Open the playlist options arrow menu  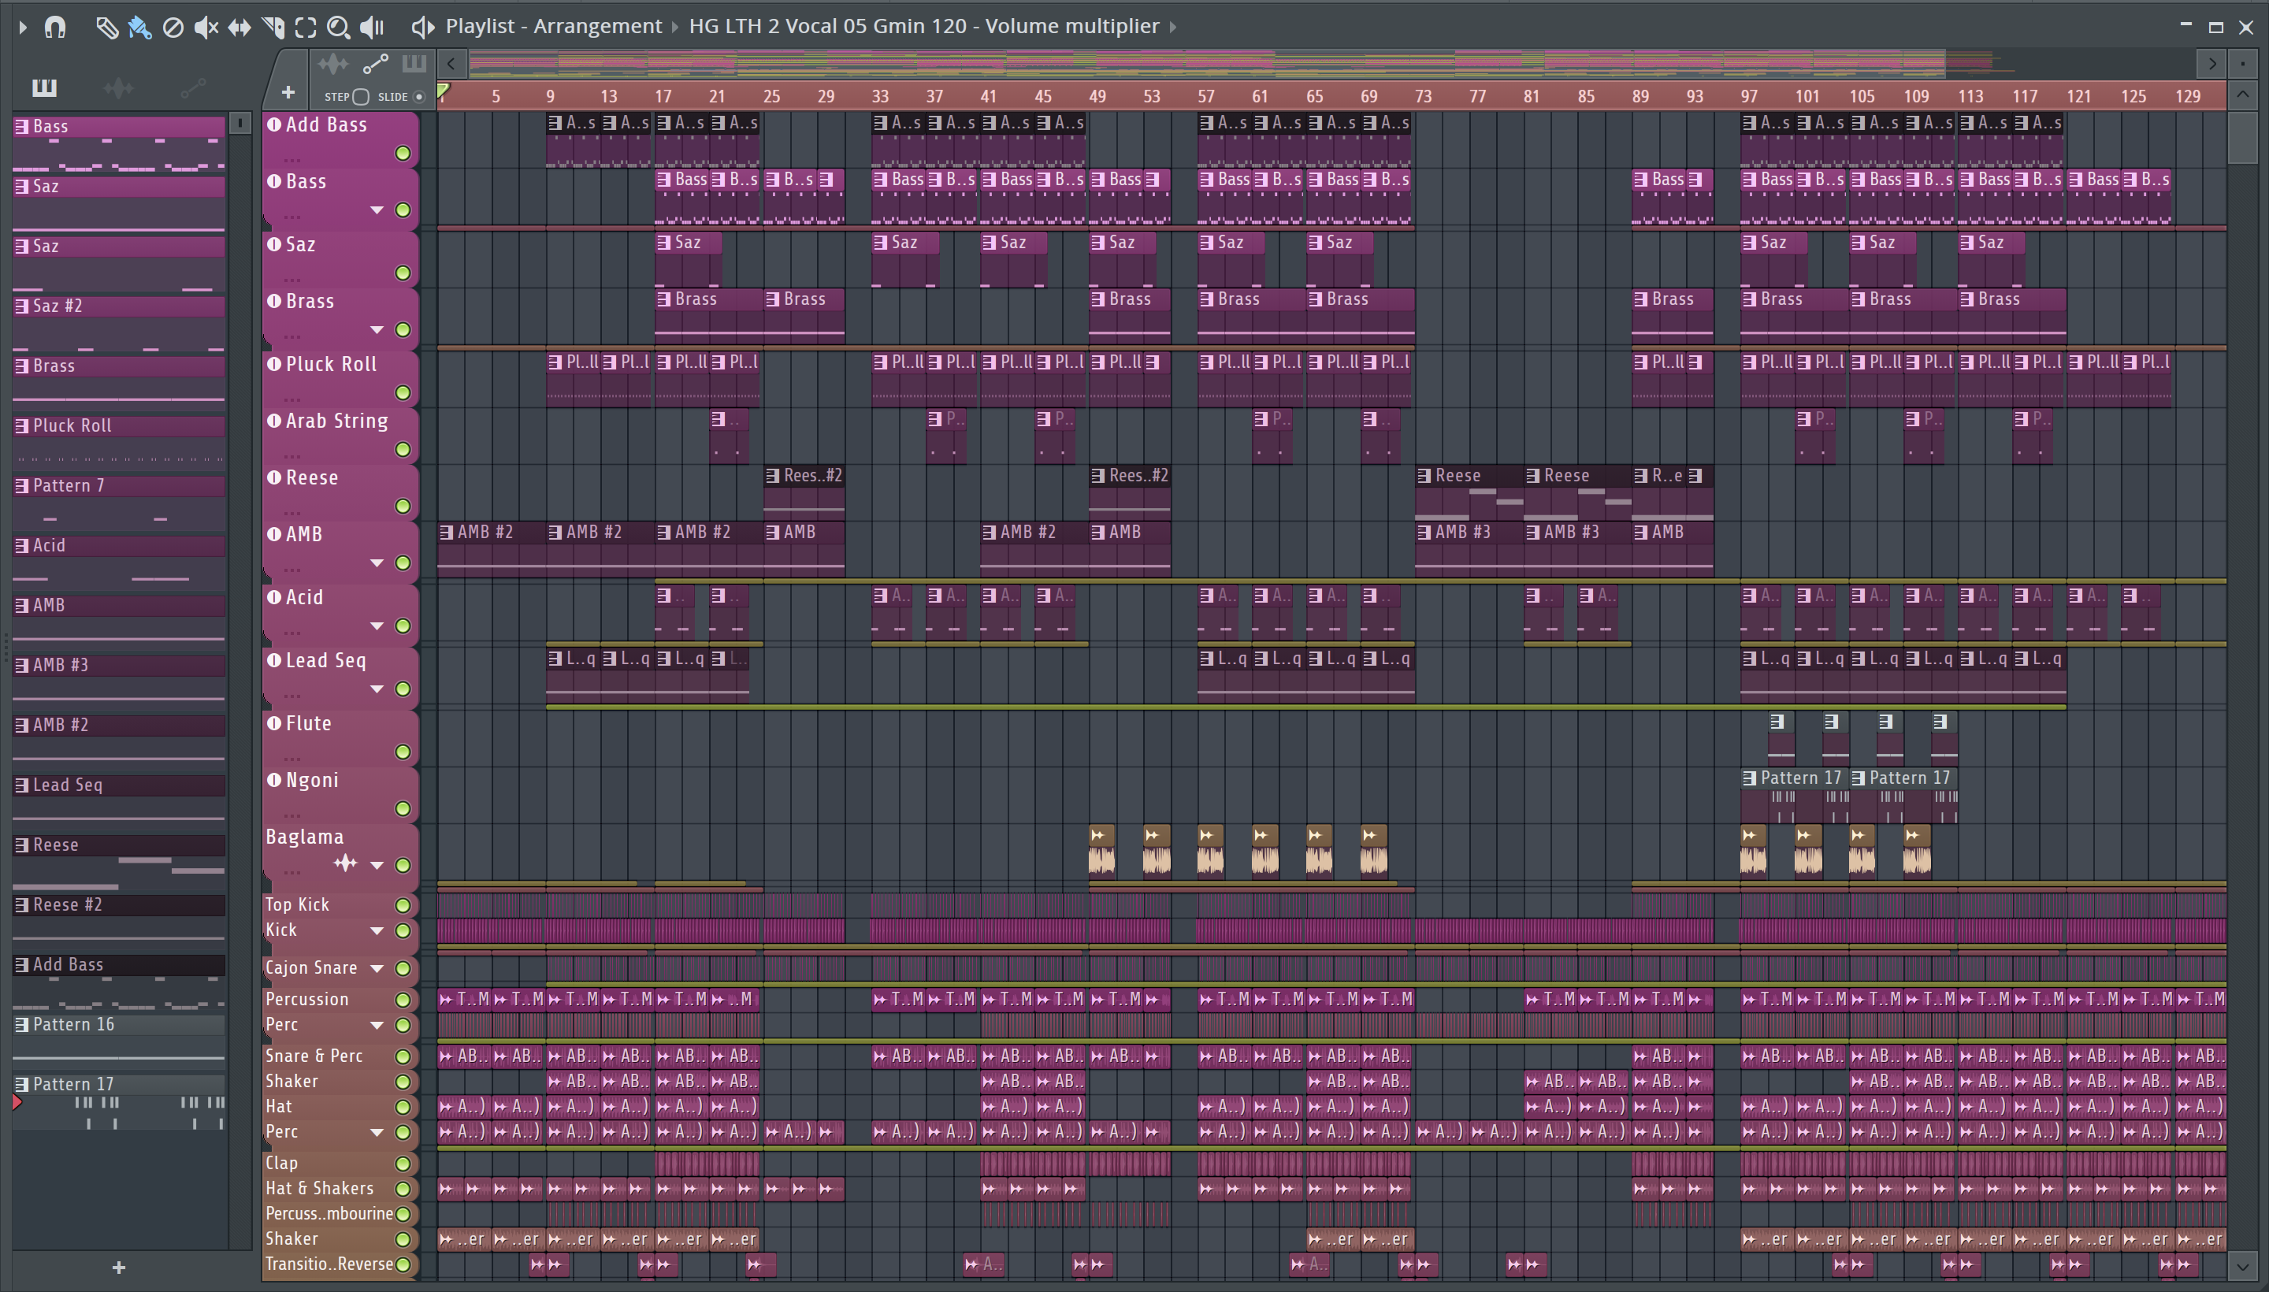23,27
